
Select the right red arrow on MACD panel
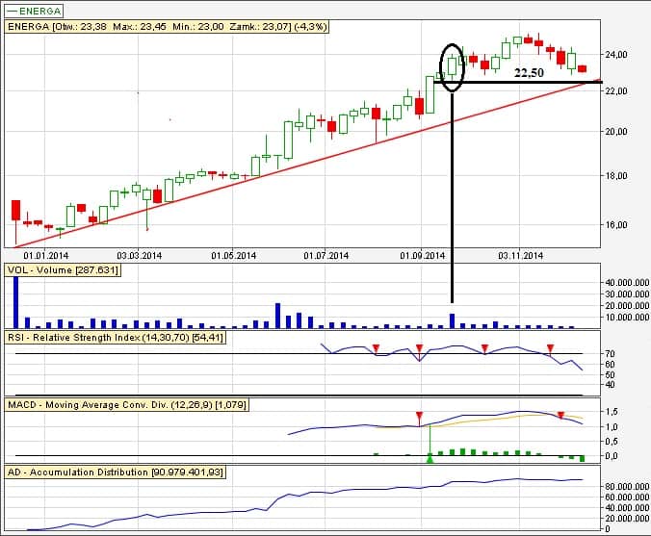(560, 415)
